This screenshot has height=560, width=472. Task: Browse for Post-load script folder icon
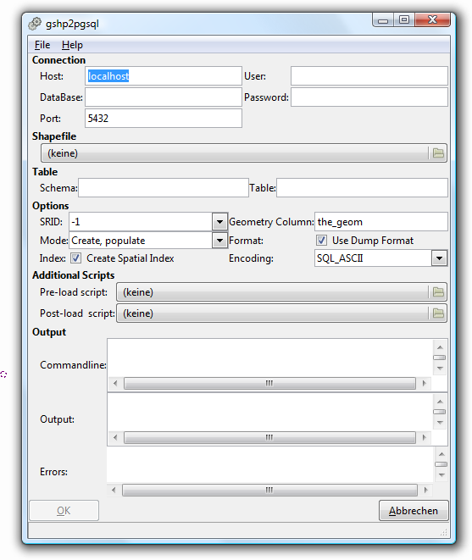[438, 313]
